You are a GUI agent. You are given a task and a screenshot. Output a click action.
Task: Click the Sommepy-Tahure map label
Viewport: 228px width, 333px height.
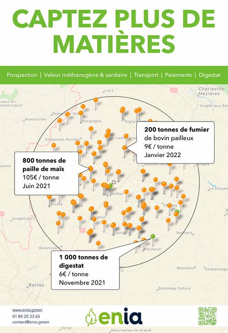174,288
